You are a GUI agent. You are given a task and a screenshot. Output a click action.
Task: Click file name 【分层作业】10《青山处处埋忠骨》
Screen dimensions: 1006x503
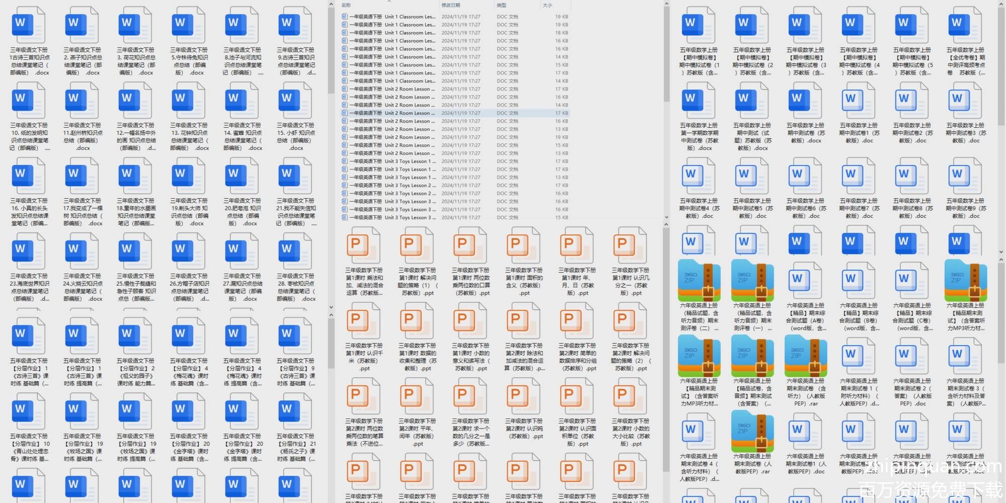coord(30,448)
